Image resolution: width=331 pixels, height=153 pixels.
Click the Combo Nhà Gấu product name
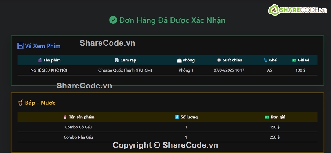pyautogui.click(x=79, y=137)
